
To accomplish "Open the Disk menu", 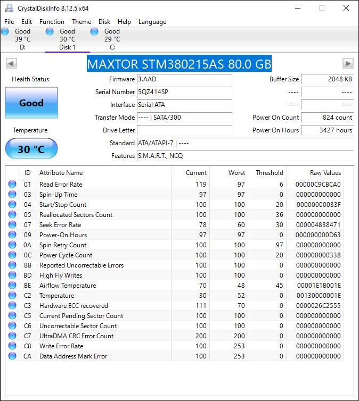I will pyautogui.click(x=104, y=22).
